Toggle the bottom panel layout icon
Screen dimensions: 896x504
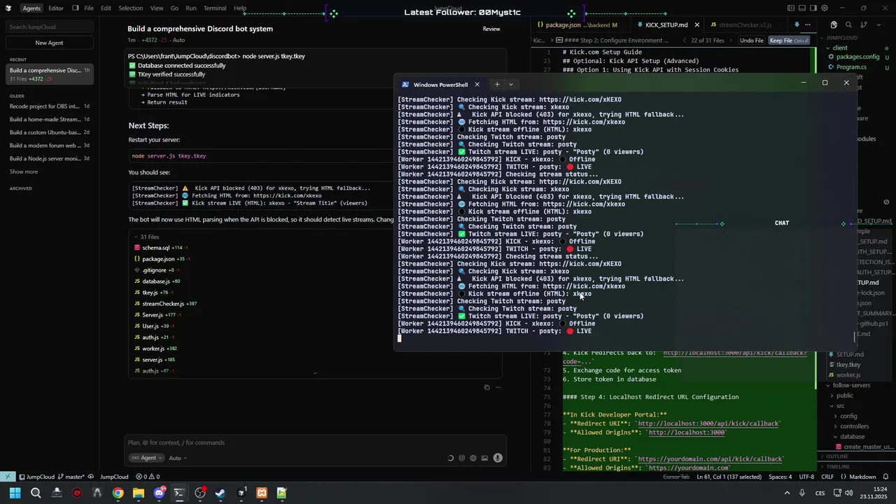[801, 8]
